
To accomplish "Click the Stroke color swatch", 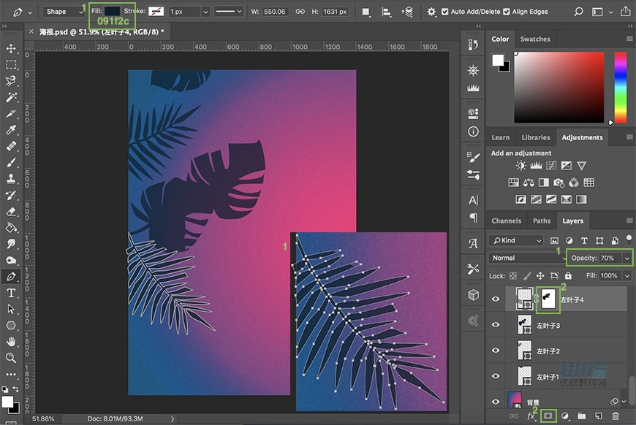I will (x=156, y=12).
